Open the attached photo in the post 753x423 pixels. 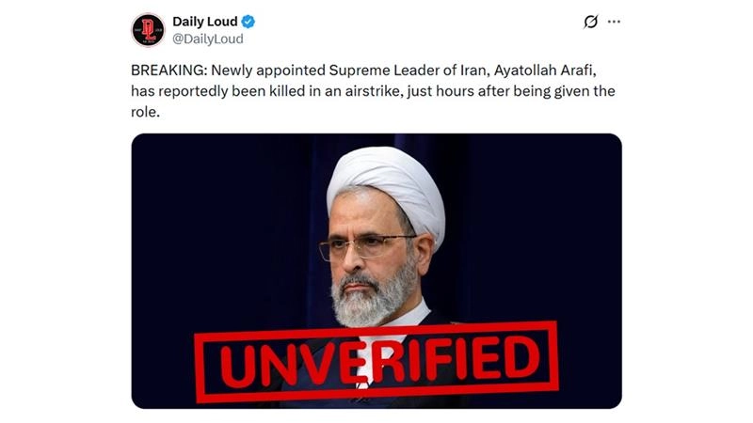tap(376, 271)
